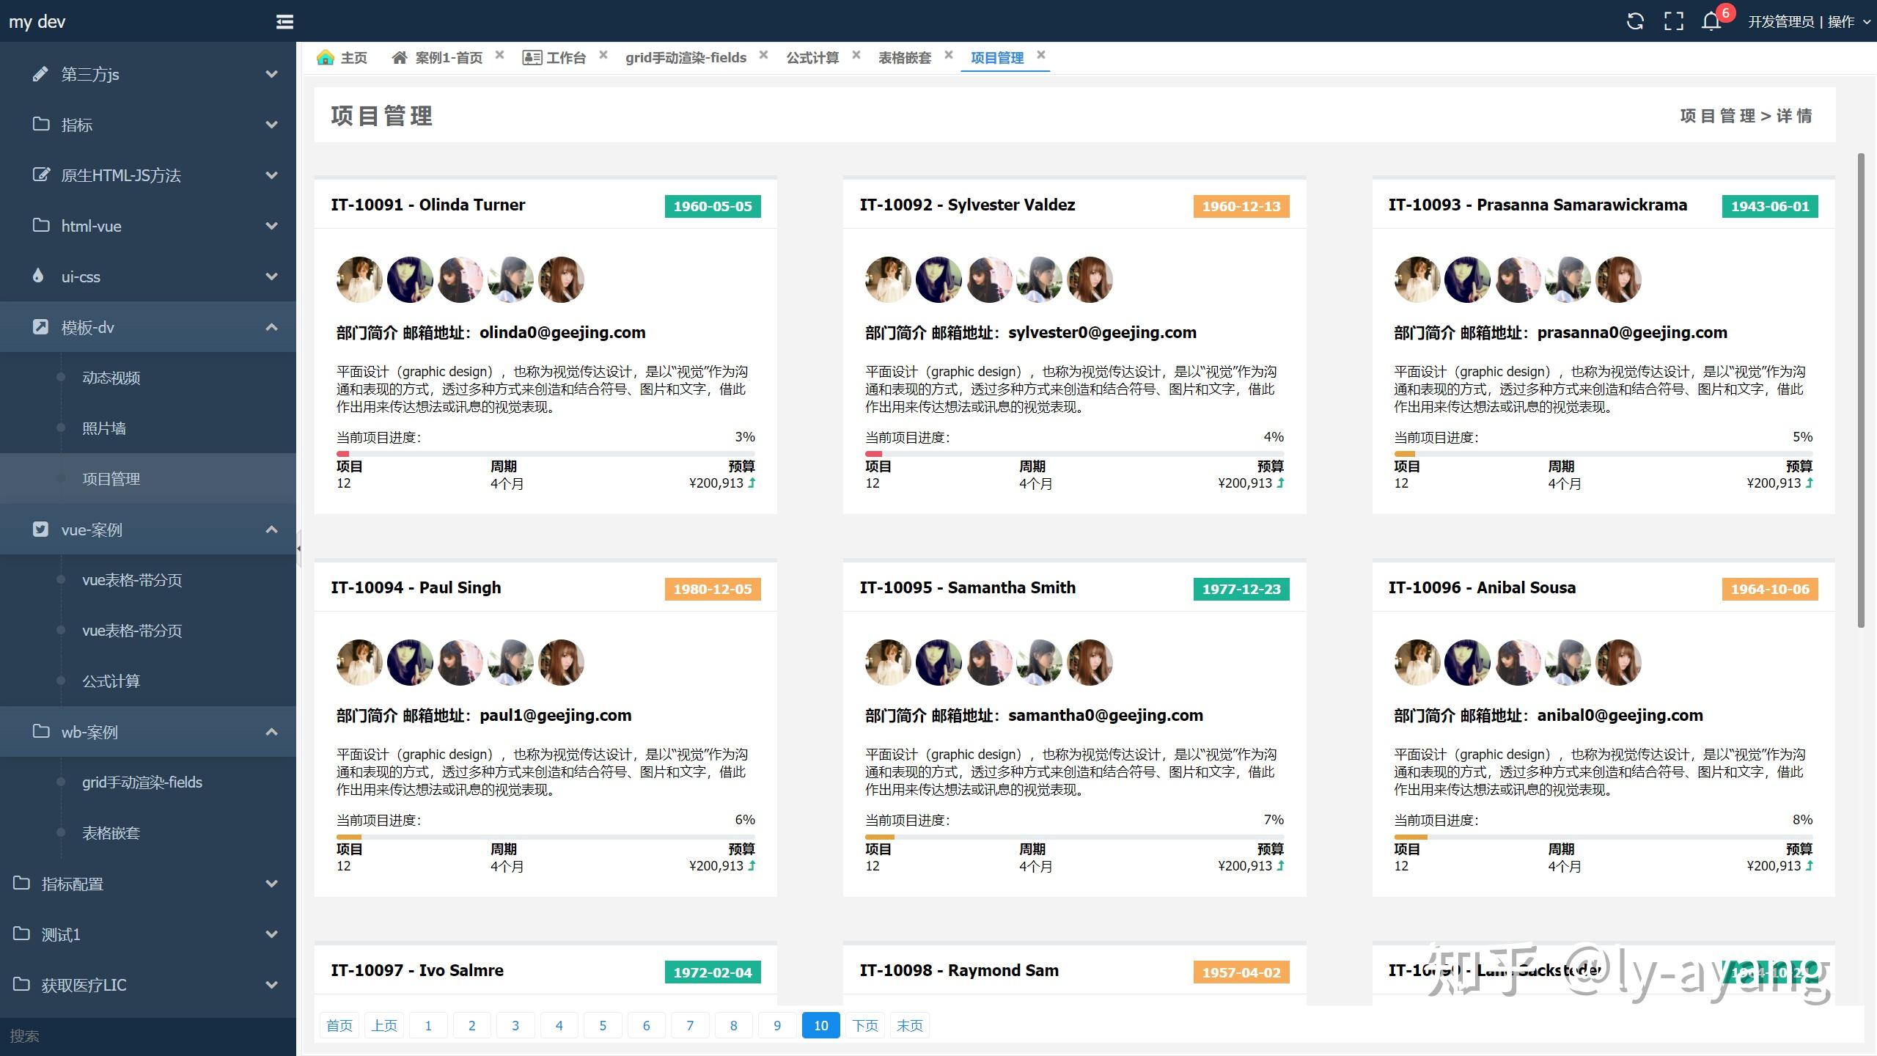Click the home icon on 主页 tab
Image resolution: width=1877 pixels, height=1056 pixels.
coord(326,56)
